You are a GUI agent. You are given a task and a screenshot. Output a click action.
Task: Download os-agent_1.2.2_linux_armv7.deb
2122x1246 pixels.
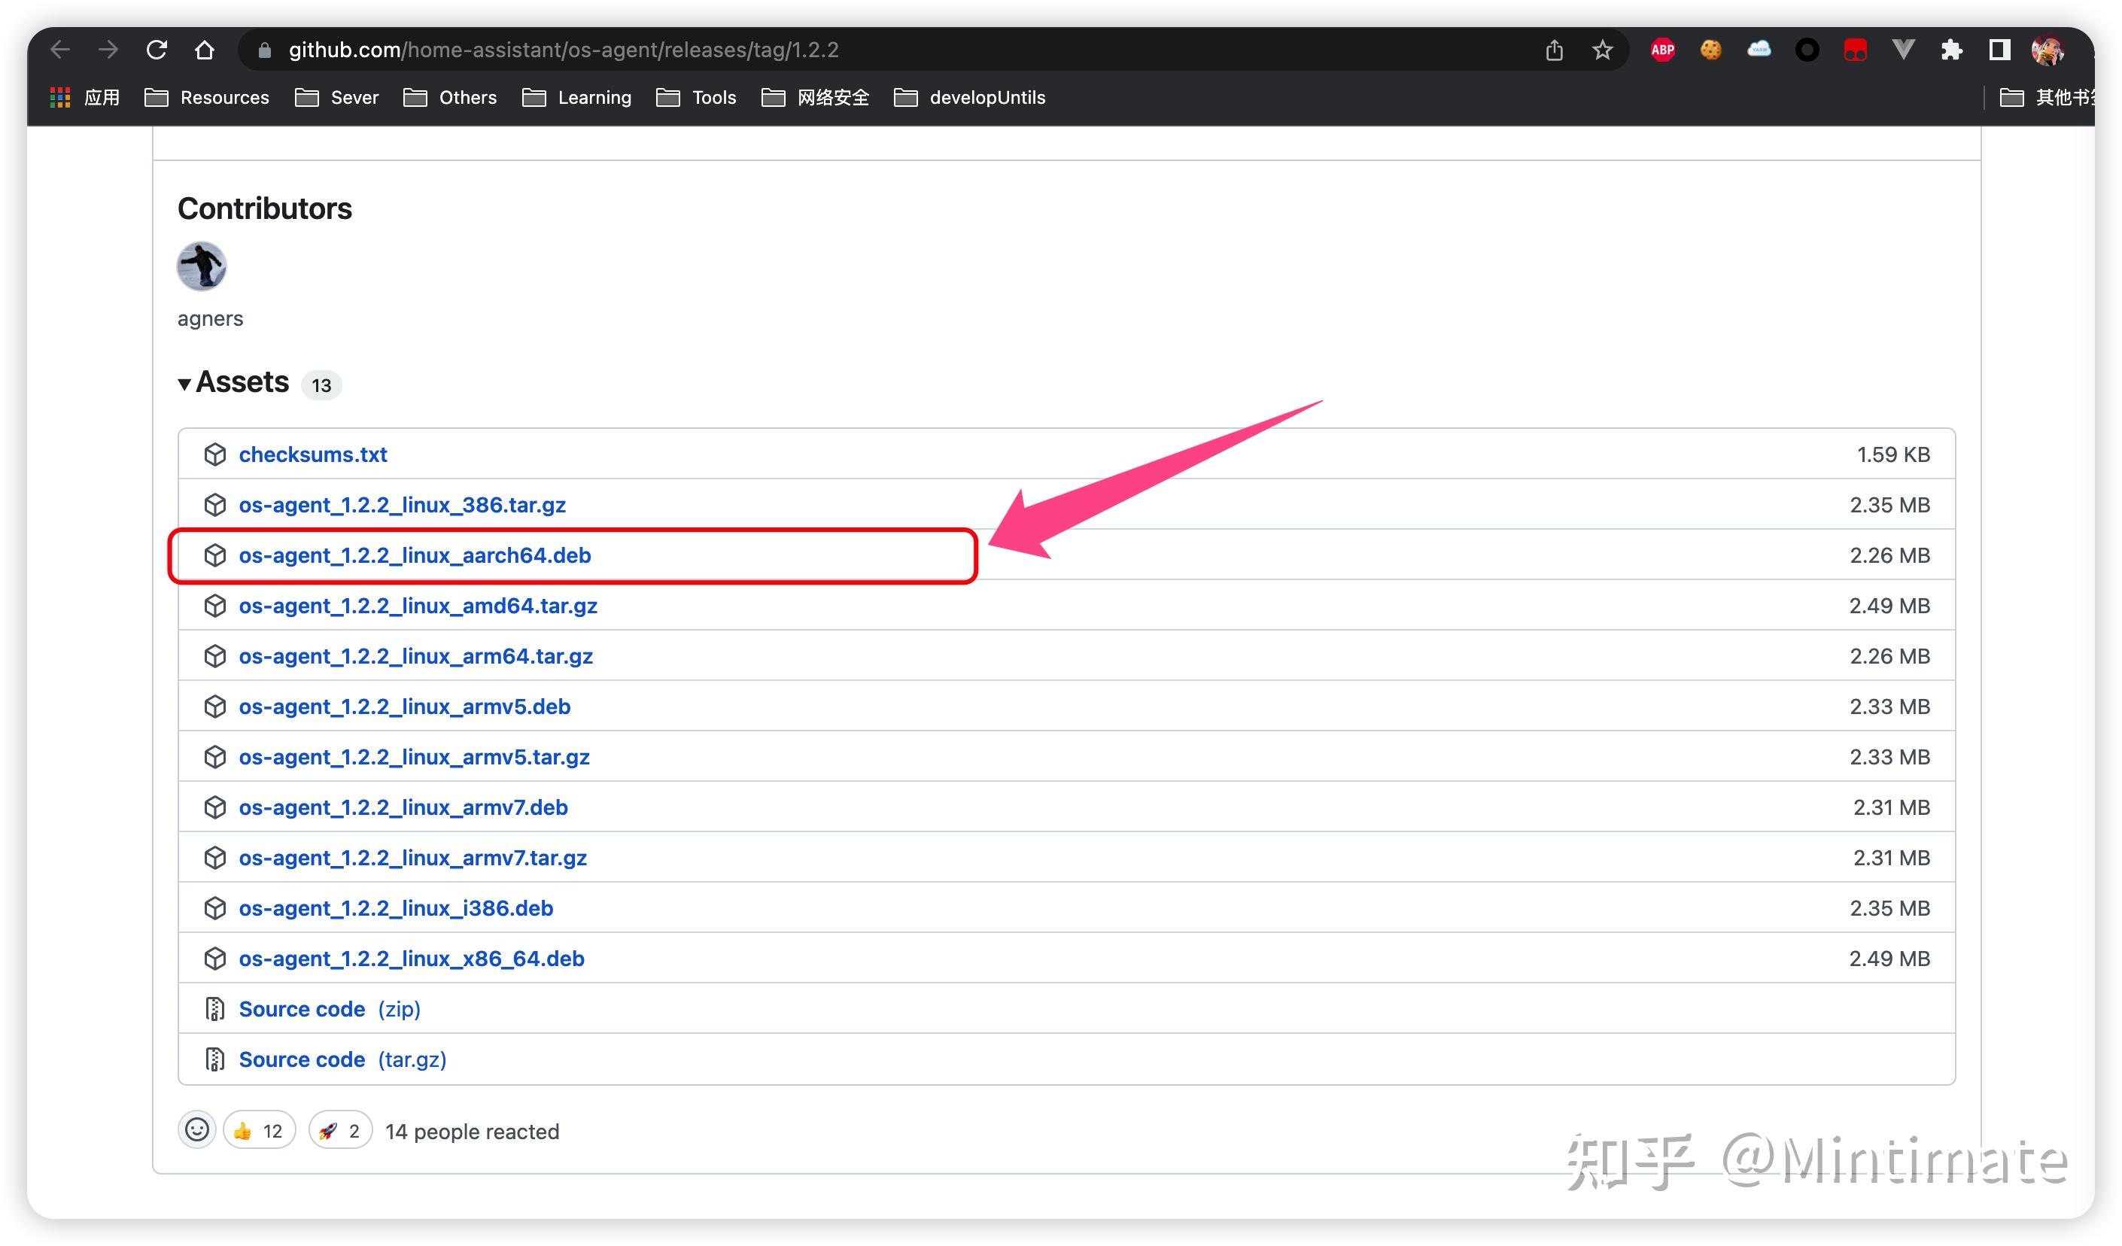[x=403, y=807]
